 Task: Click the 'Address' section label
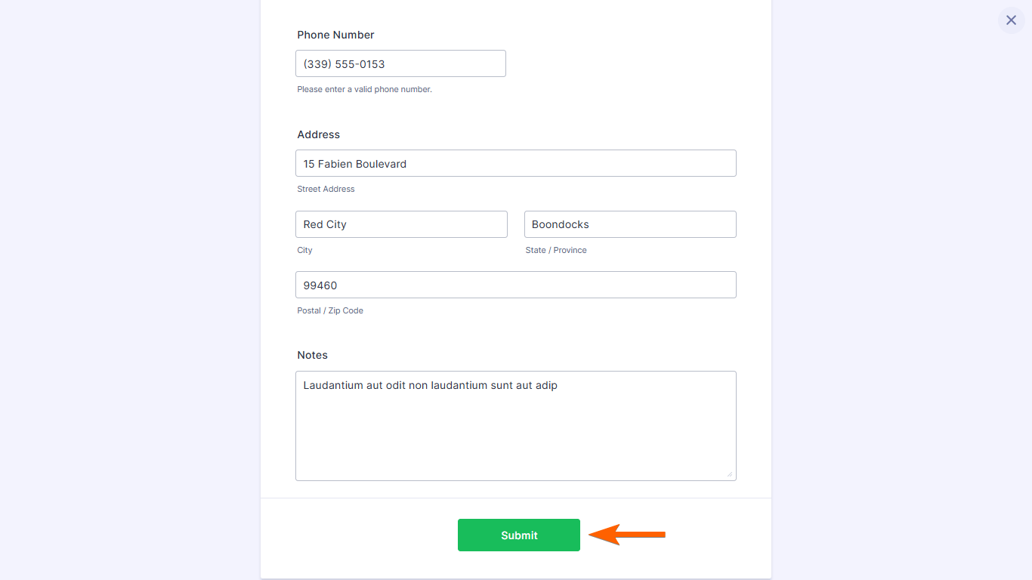(318, 134)
